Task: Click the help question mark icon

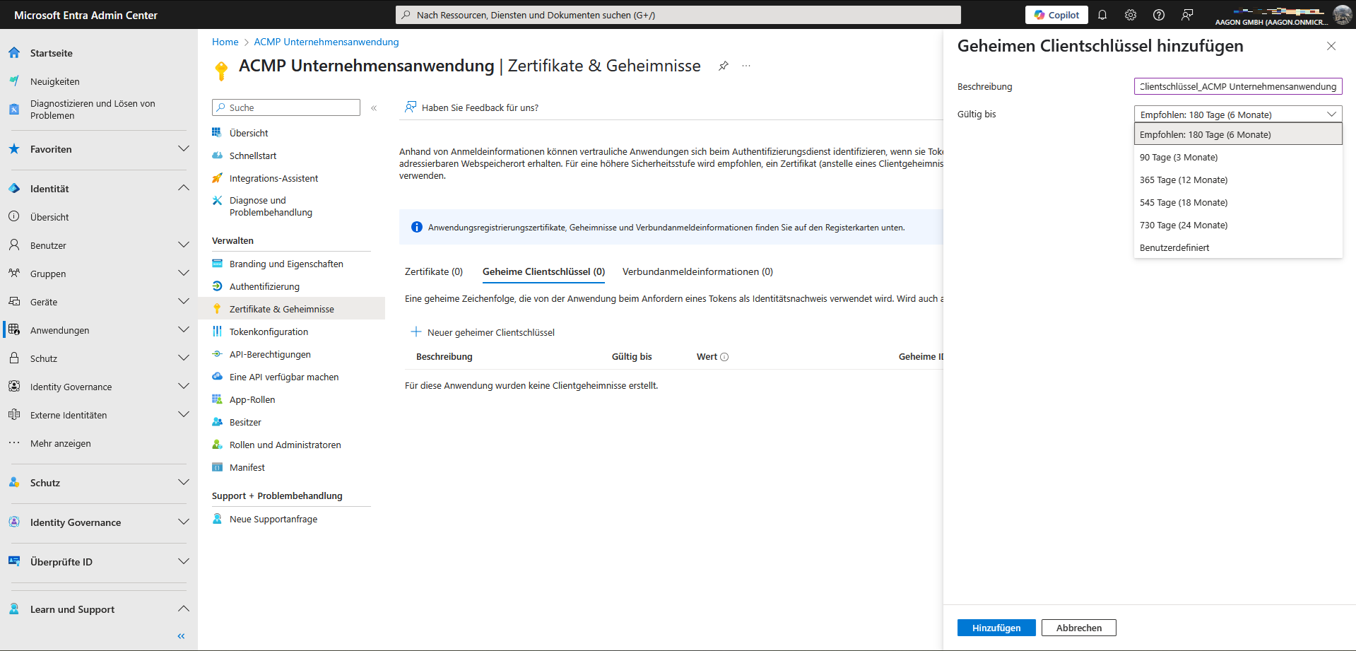Action: (x=1159, y=15)
